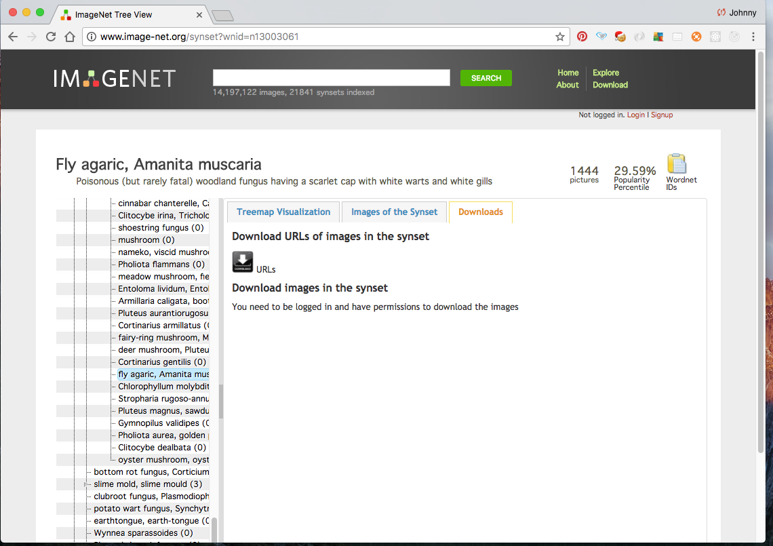Go back with the browser back arrow
The width and height of the screenshot is (773, 546).
tap(14, 37)
